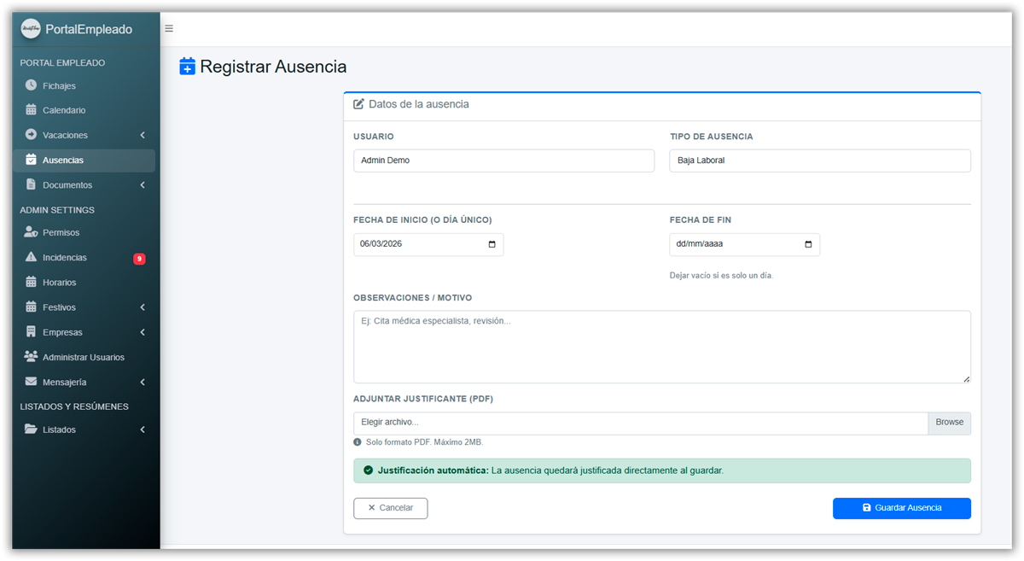This screenshot has width=1024, height=561.
Task: Expand the Mensajería submenu arrow
Action: pyautogui.click(x=143, y=383)
